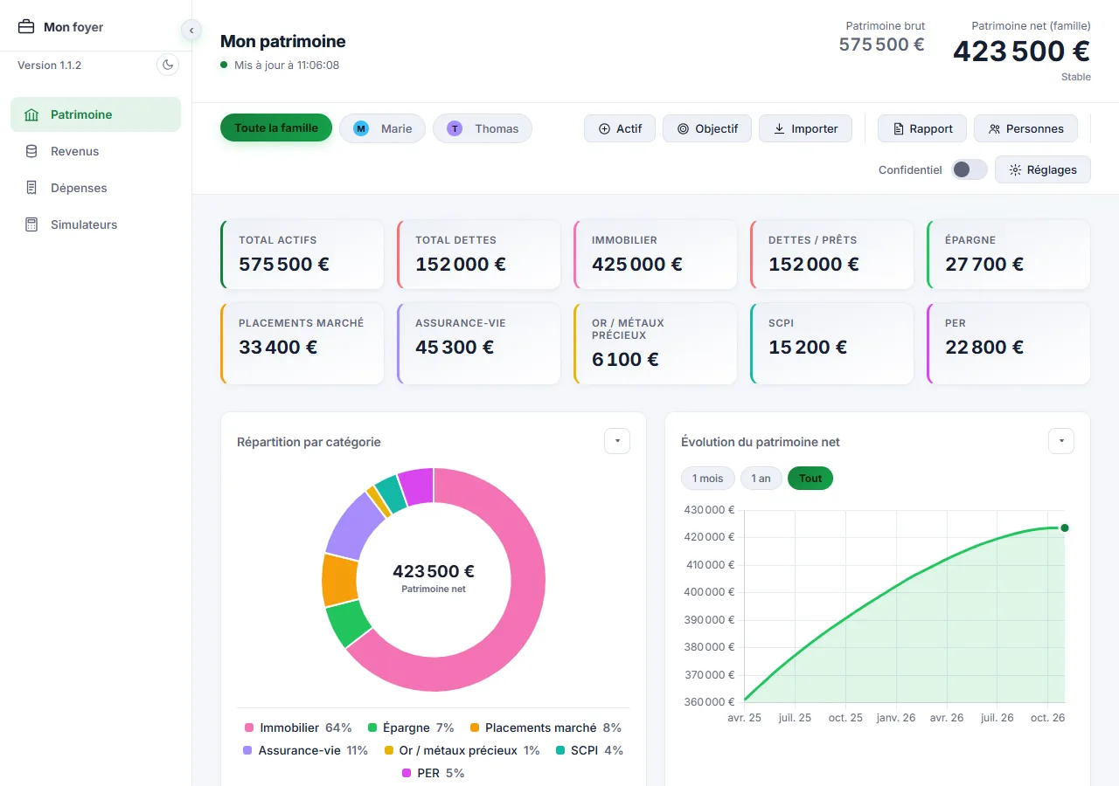Click Marie's blue M avatar

click(361, 128)
